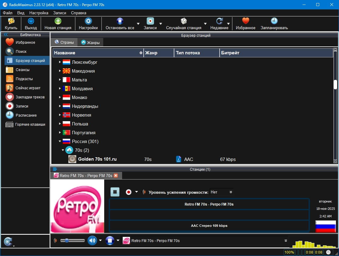The image size is (339, 256).
Task: Click the player logo icon at bottom-left
Action: 8,241
